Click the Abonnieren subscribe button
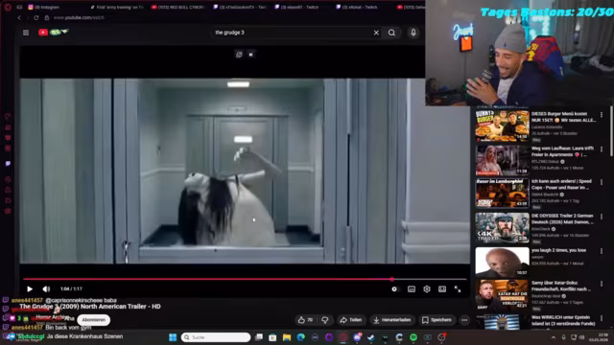This screenshot has height=345, width=614. click(x=94, y=320)
